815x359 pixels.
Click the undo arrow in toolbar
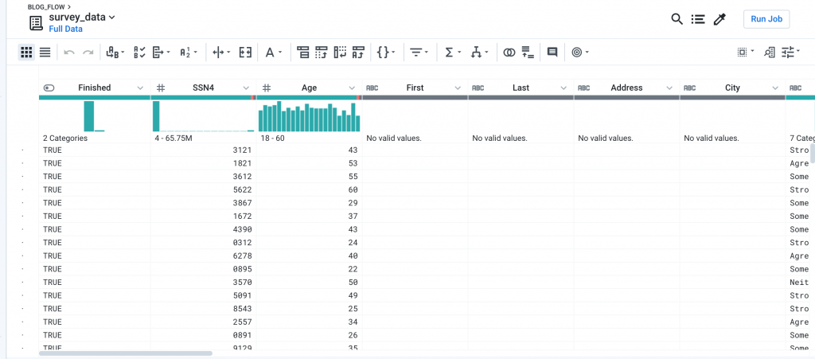(69, 53)
